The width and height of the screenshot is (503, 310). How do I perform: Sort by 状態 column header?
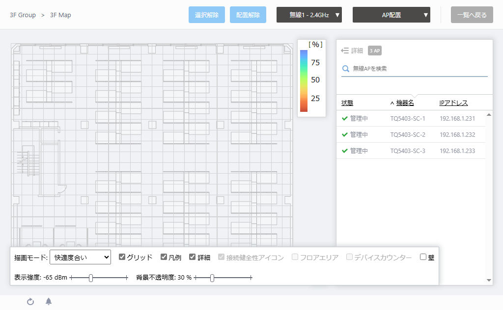(347, 103)
